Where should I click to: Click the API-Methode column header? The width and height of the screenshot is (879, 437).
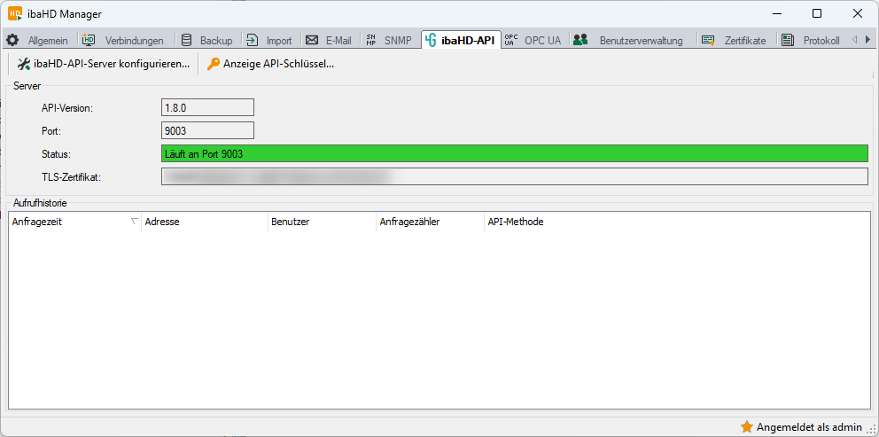(x=515, y=222)
